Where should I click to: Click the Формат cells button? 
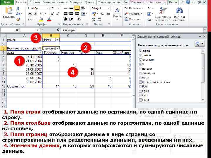133,19
